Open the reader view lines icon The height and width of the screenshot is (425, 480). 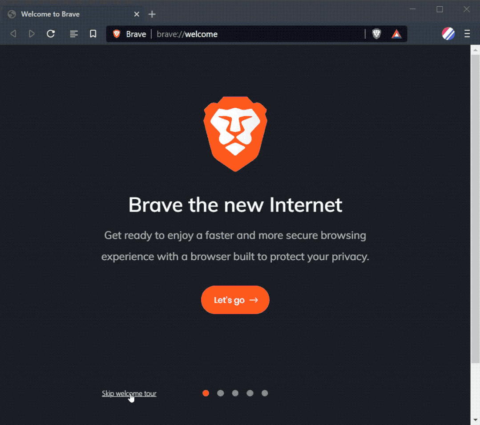pos(73,34)
